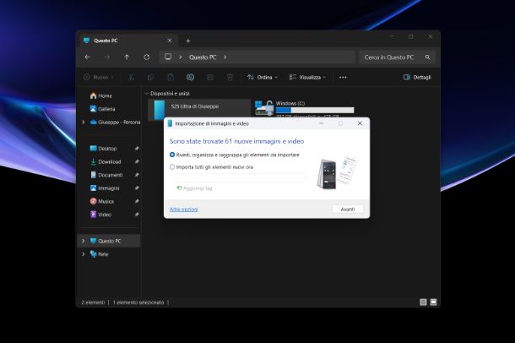Open the three-dots more options menu
Image resolution: width=515 pixels, height=343 pixels.
click(x=343, y=77)
